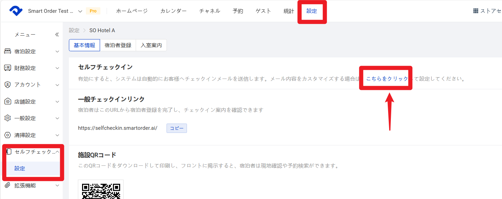This screenshot has width=502, height=199.
Task: Click the コピー button next to URL
Action: click(x=177, y=128)
